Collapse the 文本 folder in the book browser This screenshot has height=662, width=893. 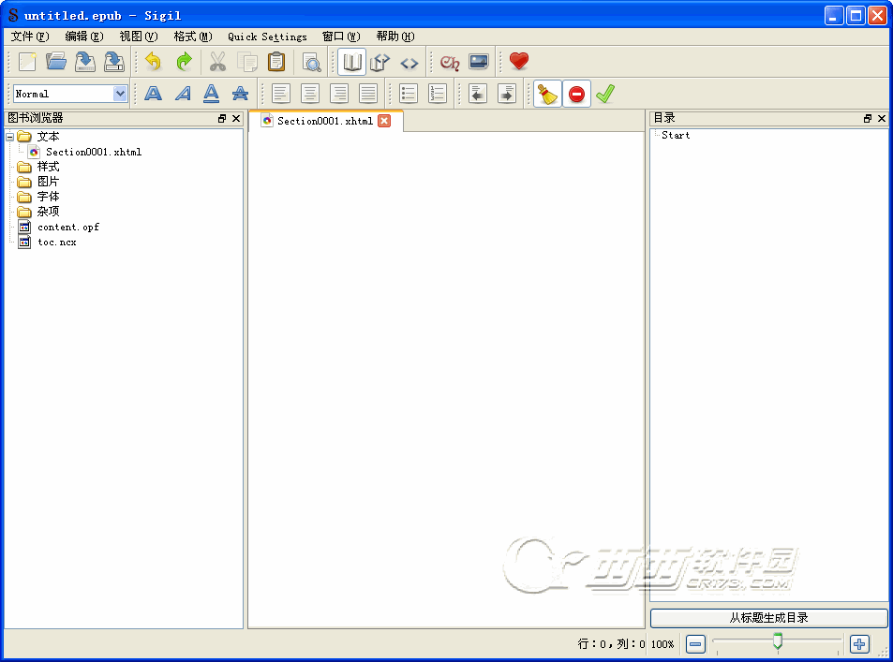tap(10, 137)
